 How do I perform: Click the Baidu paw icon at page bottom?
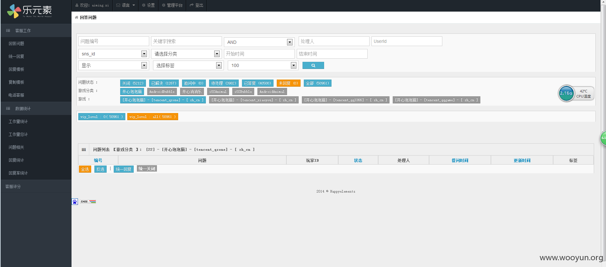75,202
